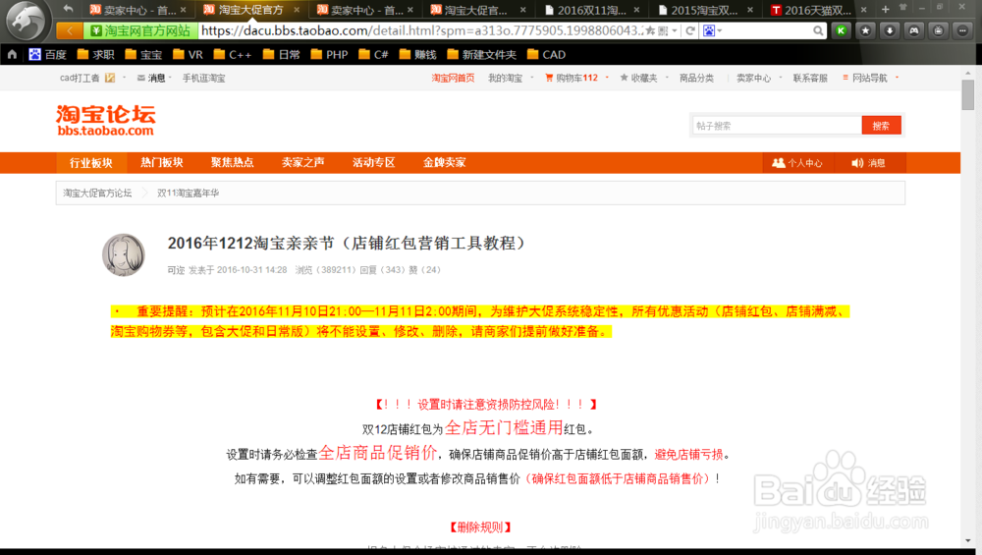Click the browser leopard logo icon
This screenshot has width=982, height=555.
(26, 21)
